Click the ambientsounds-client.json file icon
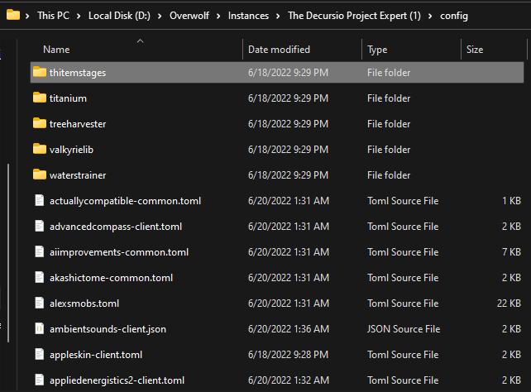This screenshot has width=531, height=392. click(40, 328)
